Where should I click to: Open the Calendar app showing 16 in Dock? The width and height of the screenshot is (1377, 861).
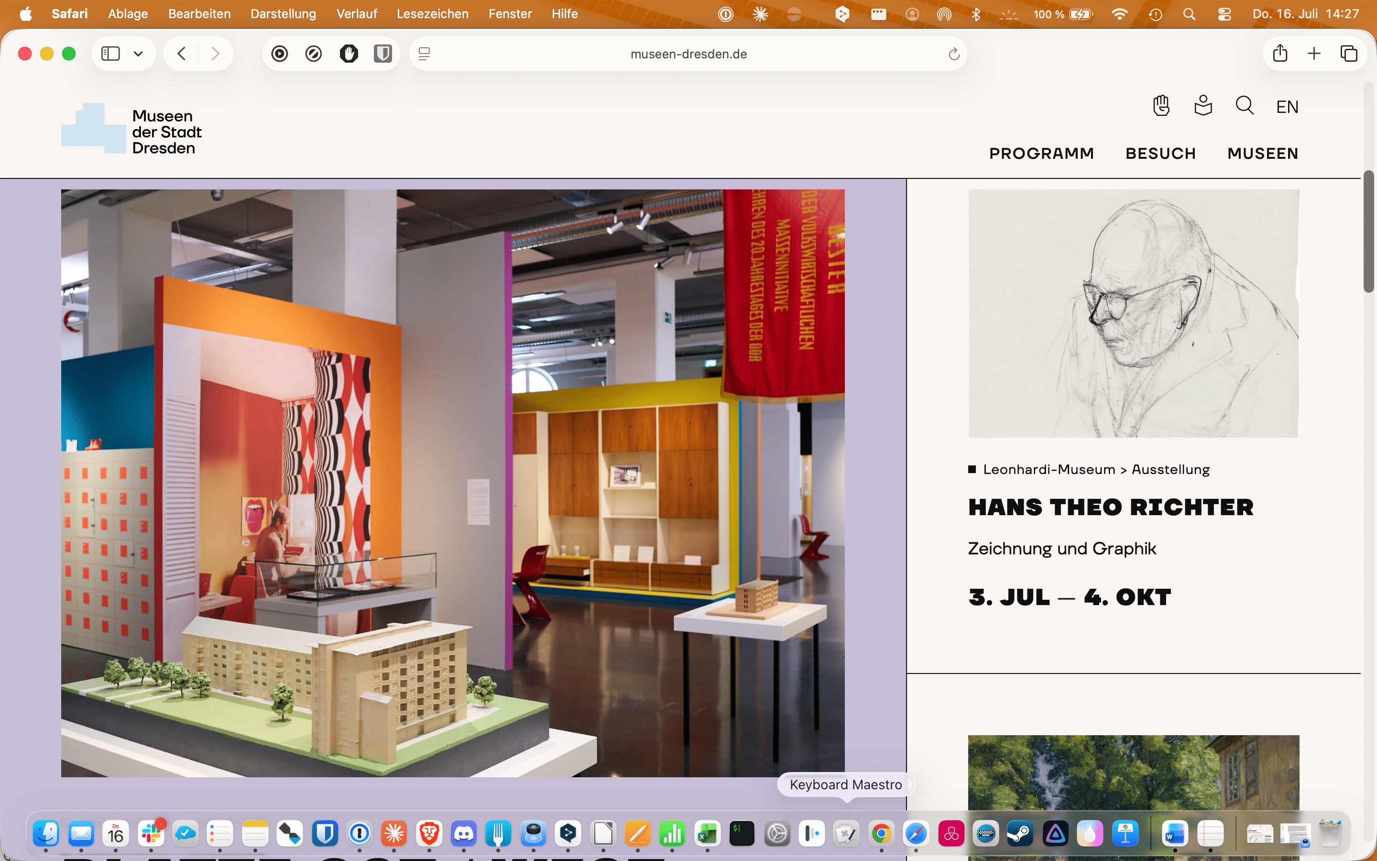[x=116, y=834]
